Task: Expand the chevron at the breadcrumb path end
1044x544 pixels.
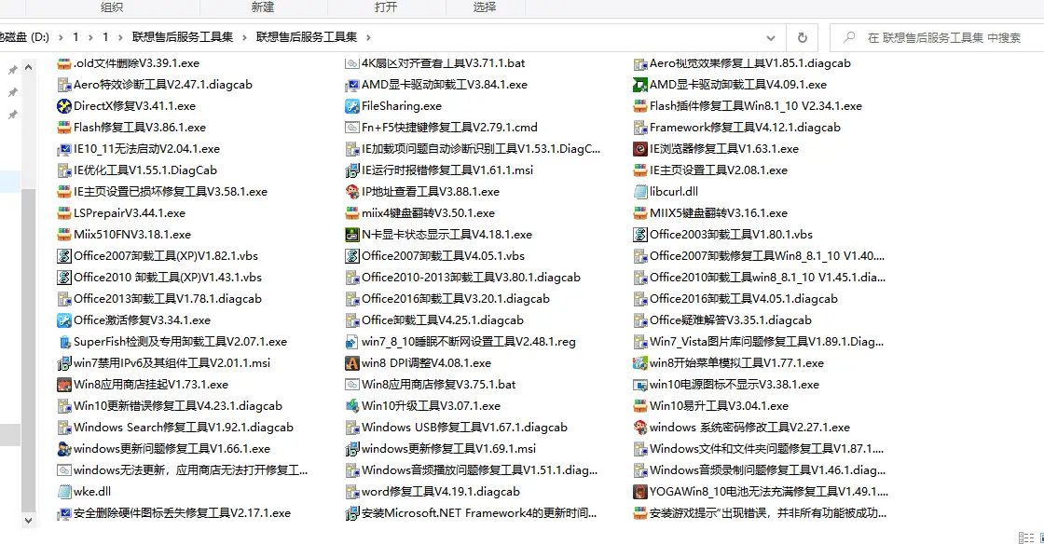Action: coord(368,38)
